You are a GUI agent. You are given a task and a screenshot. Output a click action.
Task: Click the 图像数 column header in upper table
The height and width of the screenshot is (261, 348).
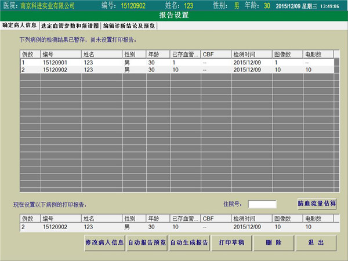pyautogui.click(x=287, y=55)
